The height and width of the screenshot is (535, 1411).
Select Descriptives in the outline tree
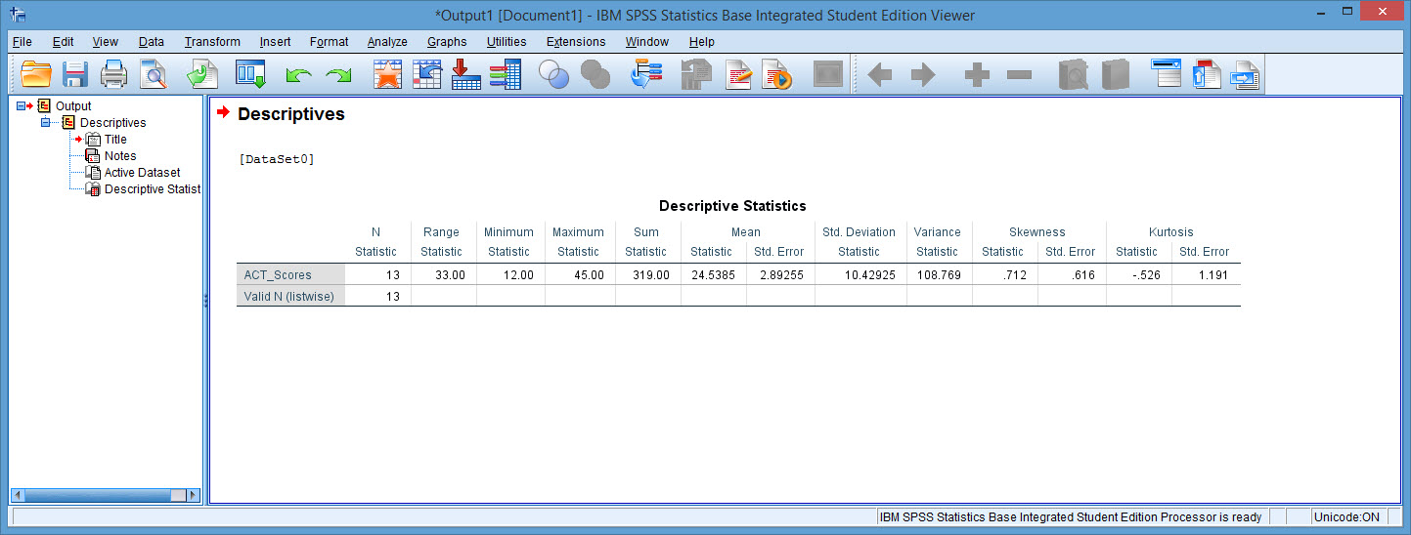click(x=112, y=122)
